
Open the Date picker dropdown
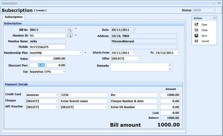[x=134, y=30]
